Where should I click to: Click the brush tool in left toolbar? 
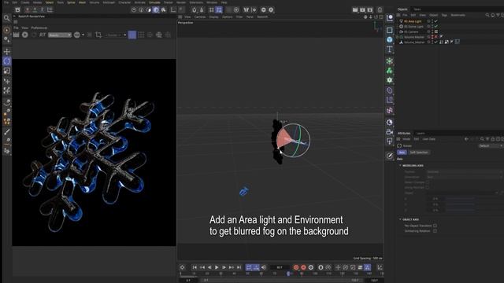[7, 131]
